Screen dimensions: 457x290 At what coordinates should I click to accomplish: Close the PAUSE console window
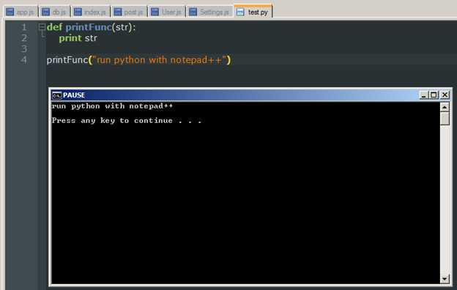(445, 95)
